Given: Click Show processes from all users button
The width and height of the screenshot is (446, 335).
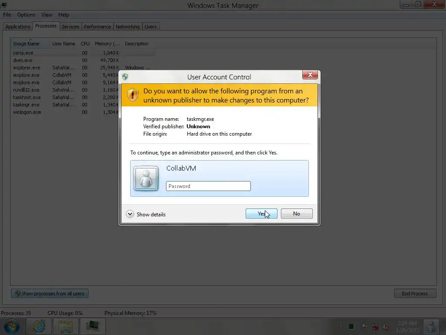Looking at the screenshot, I should (50, 294).
